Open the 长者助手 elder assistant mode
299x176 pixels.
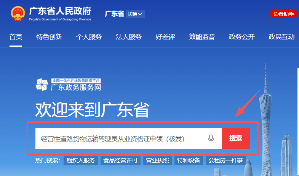pos(283,14)
